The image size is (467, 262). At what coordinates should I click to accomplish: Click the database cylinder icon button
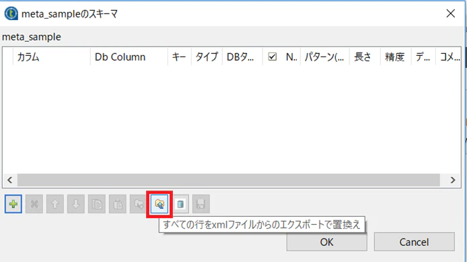(180, 204)
